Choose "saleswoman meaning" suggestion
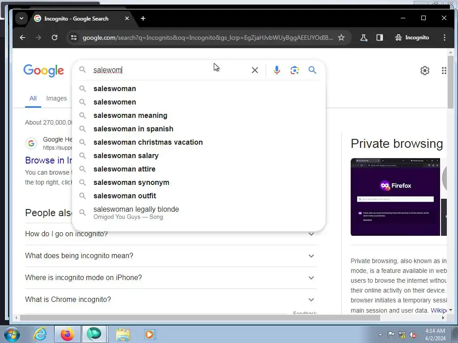This screenshot has height=343, width=458. tap(199, 116)
